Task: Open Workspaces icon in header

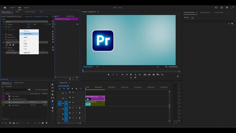Action: (216, 7)
